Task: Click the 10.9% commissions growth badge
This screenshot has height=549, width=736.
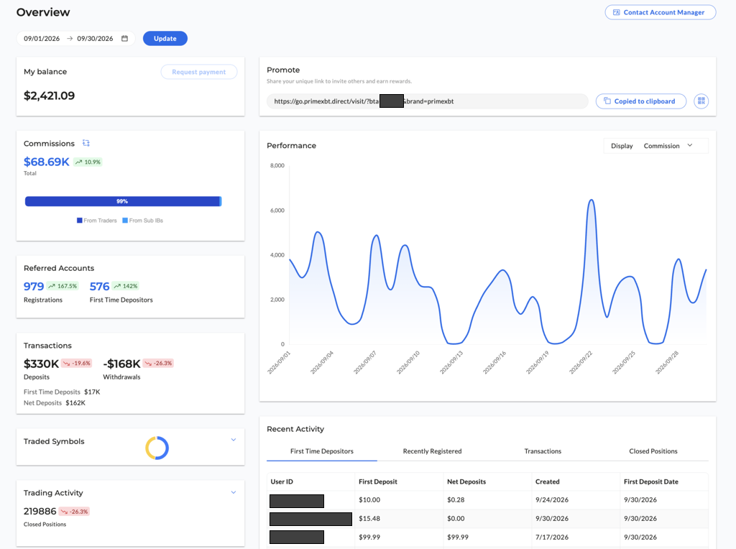Action: (x=88, y=162)
